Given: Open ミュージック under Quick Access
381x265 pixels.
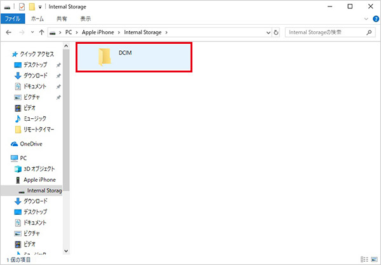Looking at the screenshot, I should tap(30, 119).
